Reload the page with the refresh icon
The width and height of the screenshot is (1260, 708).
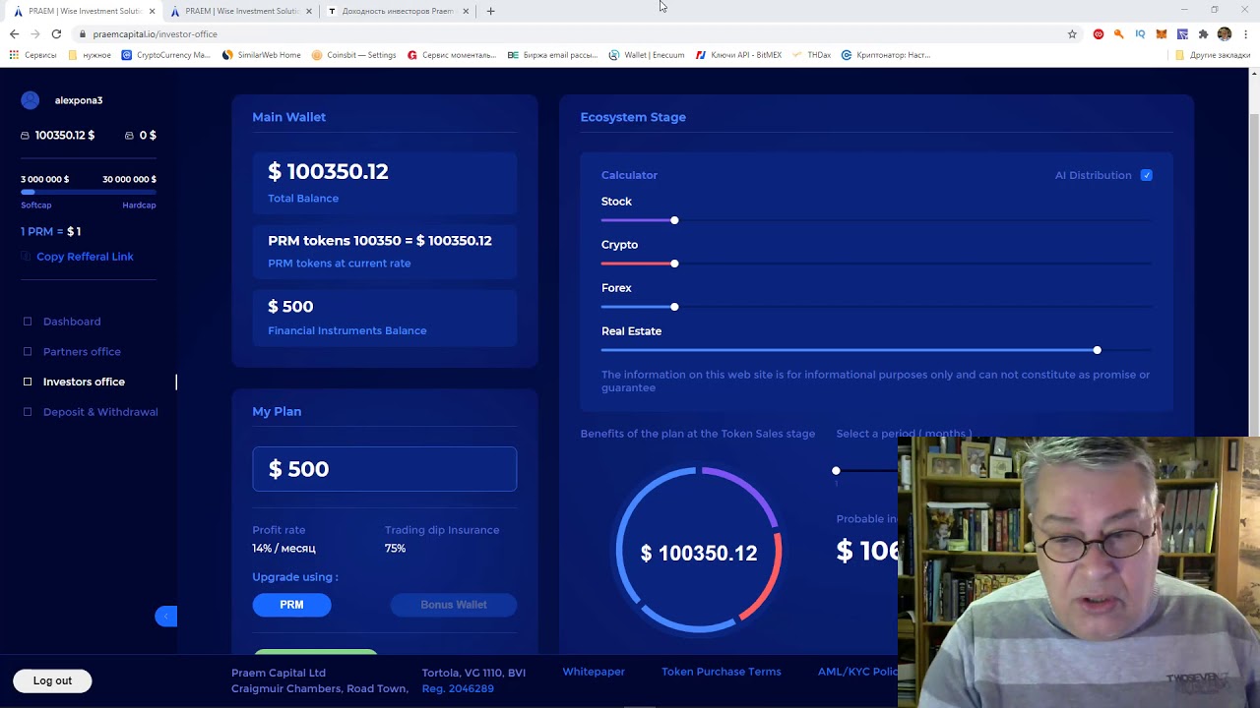click(x=56, y=33)
